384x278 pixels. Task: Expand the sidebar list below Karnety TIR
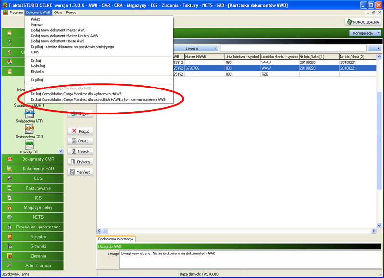point(60,151)
